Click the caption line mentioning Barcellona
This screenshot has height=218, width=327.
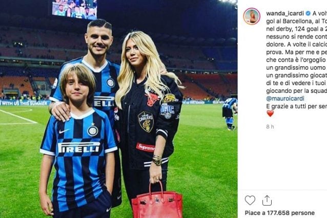coord(297,21)
